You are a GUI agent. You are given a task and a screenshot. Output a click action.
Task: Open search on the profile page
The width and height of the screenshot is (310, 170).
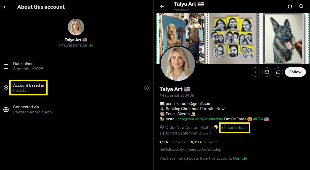pyautogui.click(x=301, y=6)
